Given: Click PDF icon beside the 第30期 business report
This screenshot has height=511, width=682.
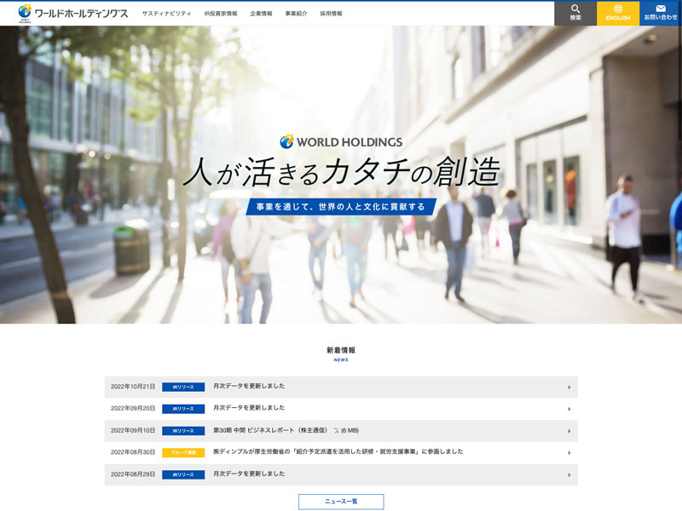Looking at the screenshot, I should [337, 431].
